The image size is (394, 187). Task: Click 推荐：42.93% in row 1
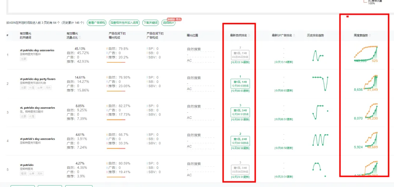pos(78,62)
